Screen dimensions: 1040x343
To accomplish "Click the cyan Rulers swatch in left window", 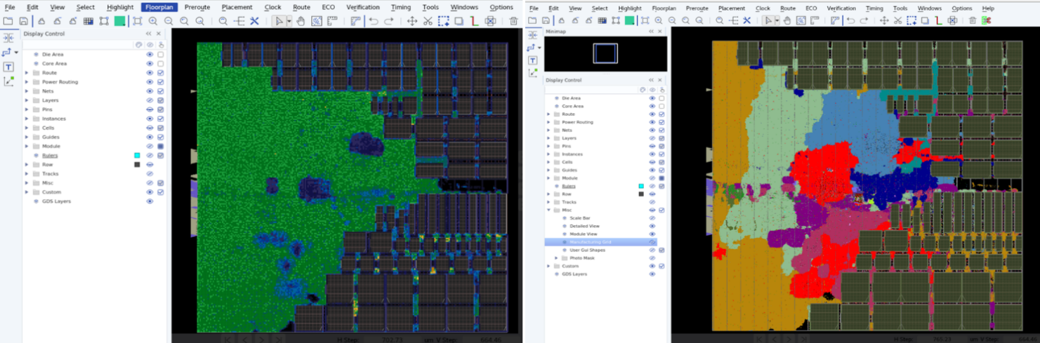I will point(137,156).
